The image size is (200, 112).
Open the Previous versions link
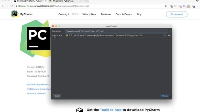(x=36, y=93)
